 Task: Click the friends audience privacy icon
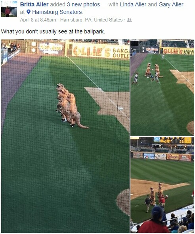129,20
